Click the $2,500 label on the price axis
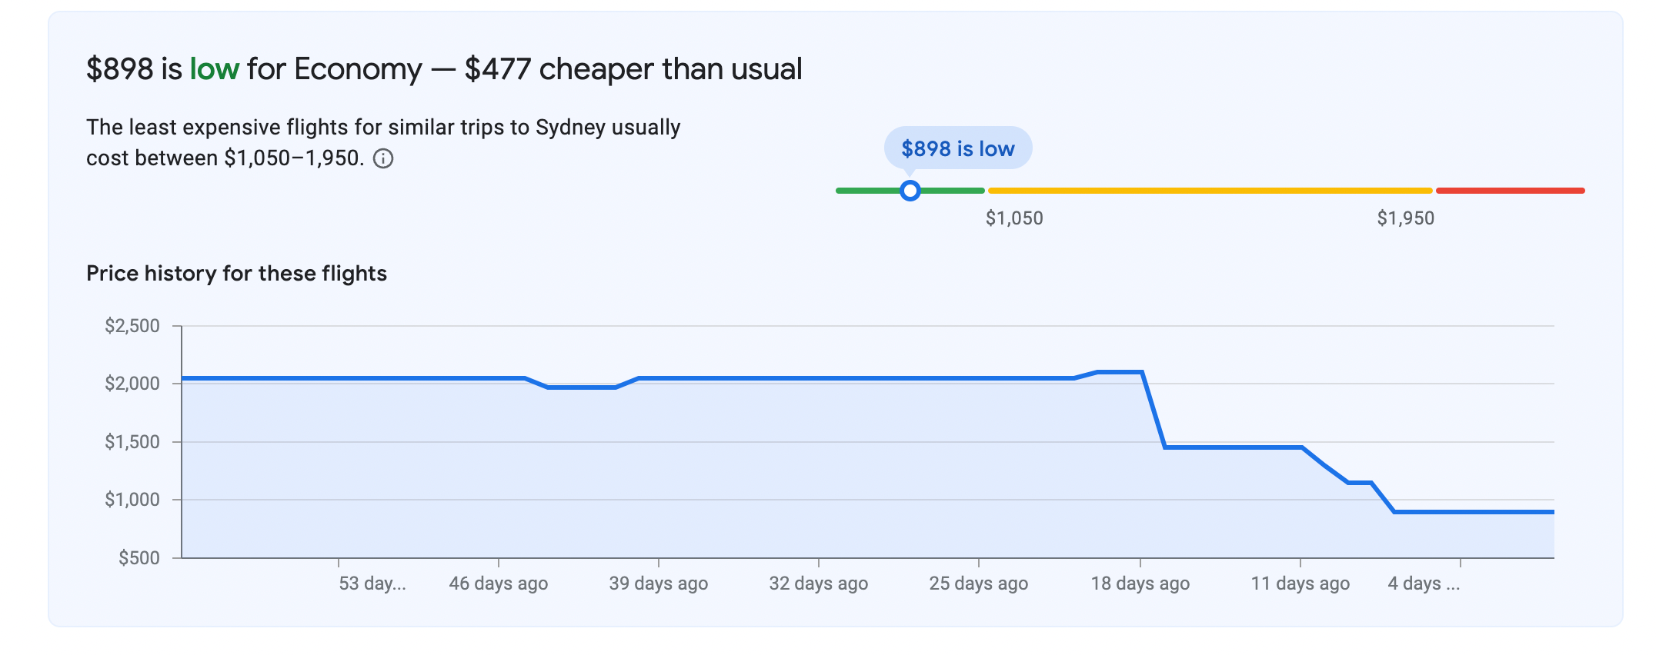The width and height of the screenshot is (1656, 655). pos(132,326)
